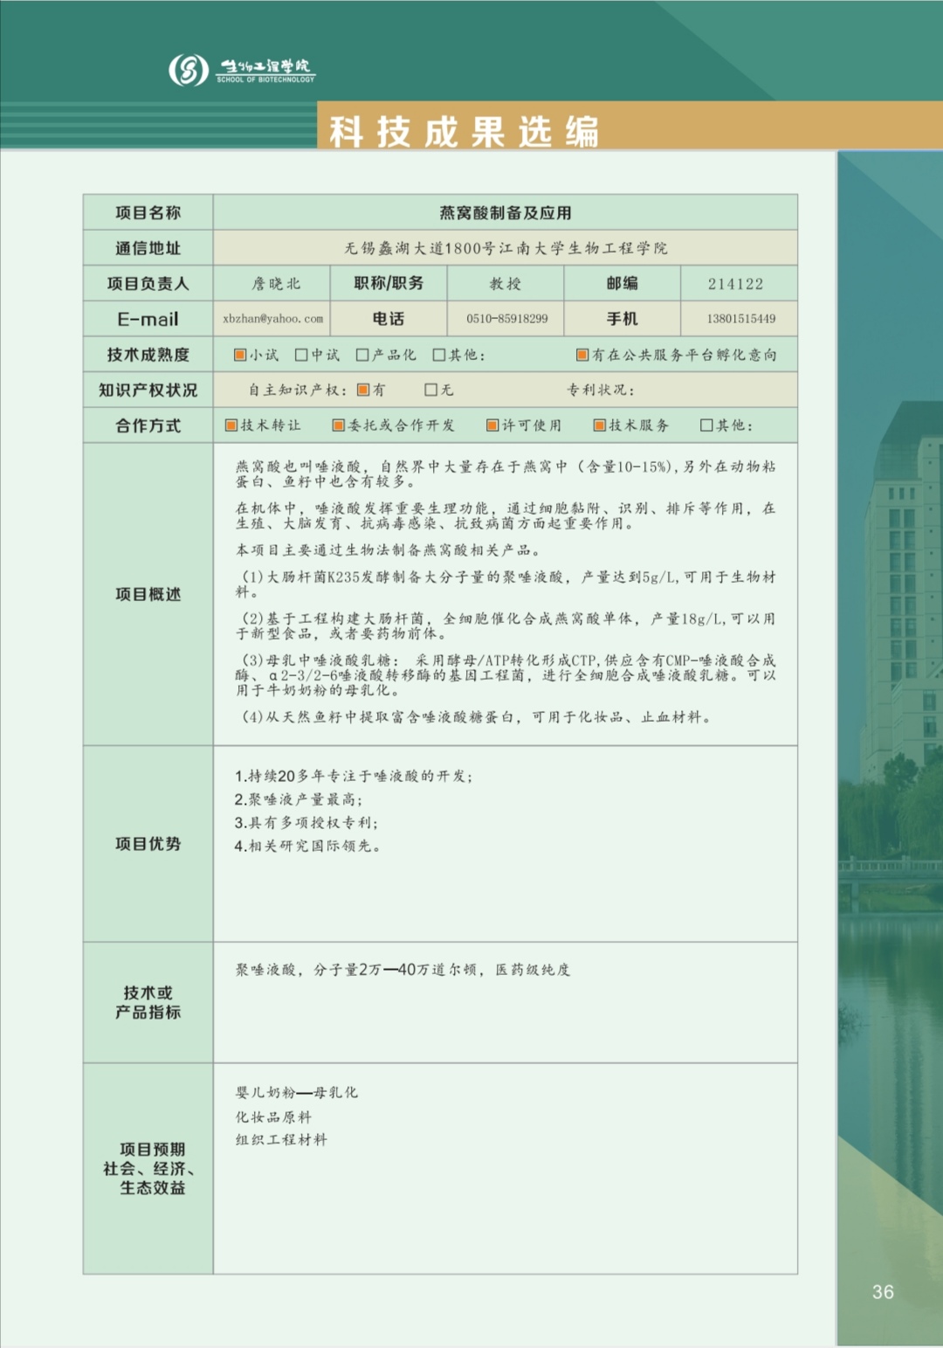Viewport: 943px width, 1348px height.
Task: Enable the 委托或合作开发 checkbox
Action: click(339, 425)
